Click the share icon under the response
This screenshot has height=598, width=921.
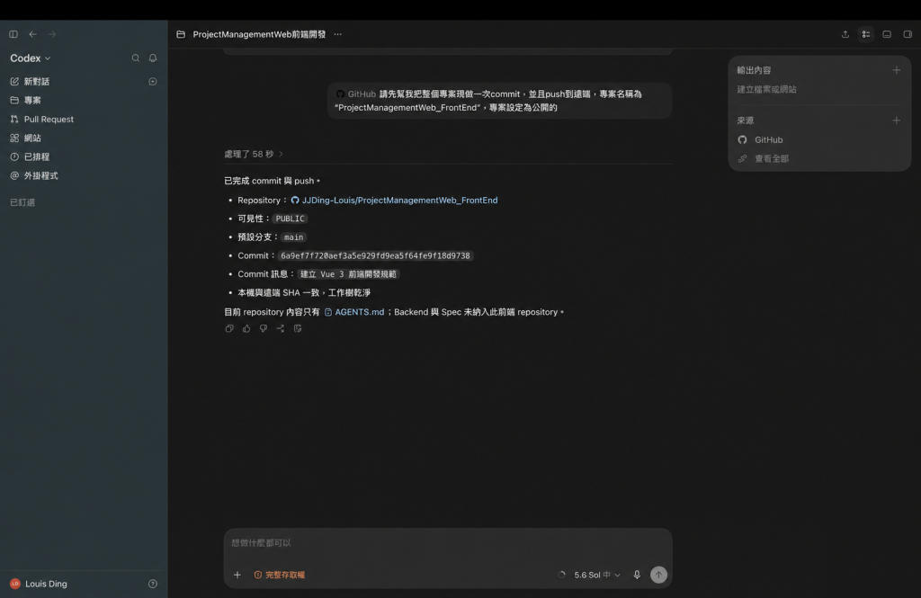point(281,328)
